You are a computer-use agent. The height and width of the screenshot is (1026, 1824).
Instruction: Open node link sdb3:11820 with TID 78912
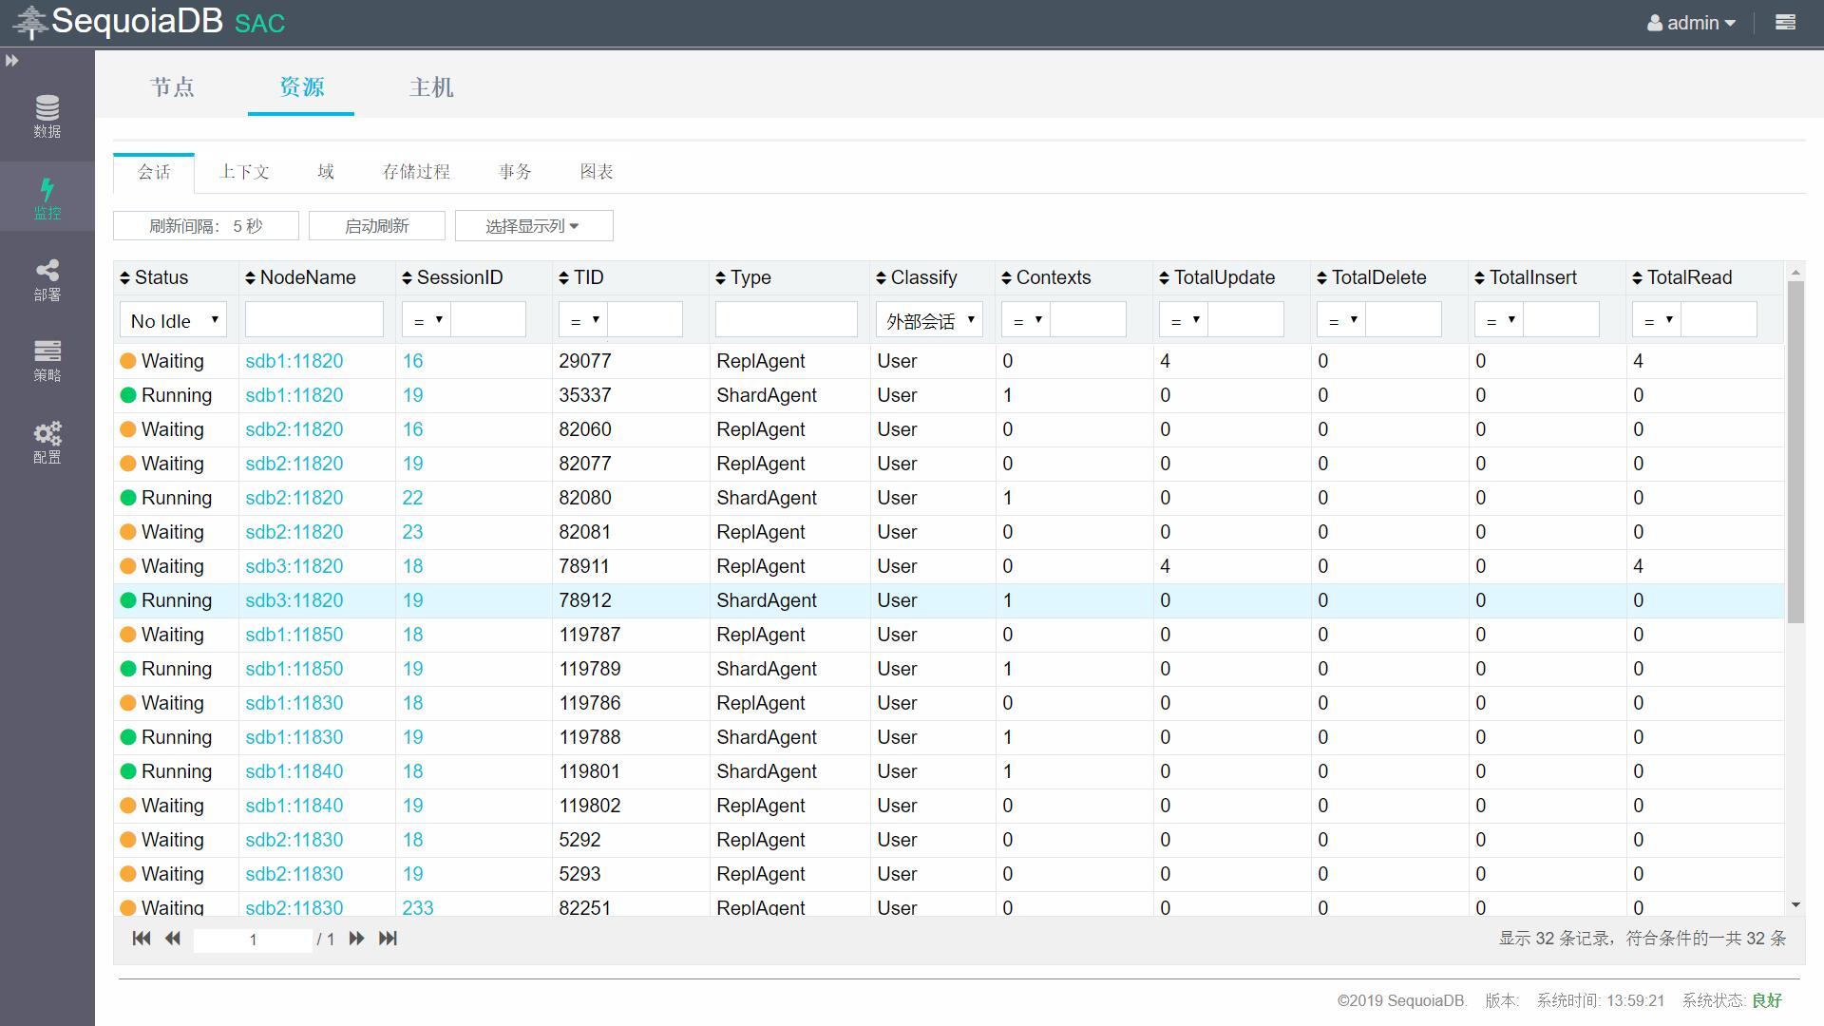[x=294, y=600]
